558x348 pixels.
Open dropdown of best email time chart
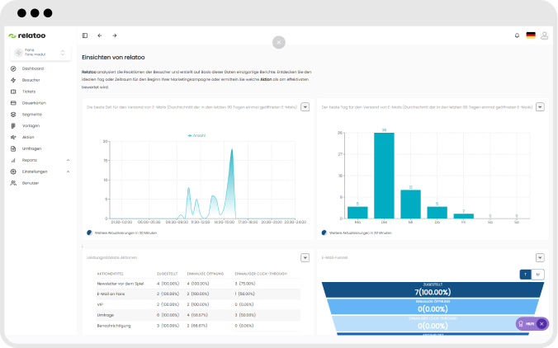pos(305,107)
